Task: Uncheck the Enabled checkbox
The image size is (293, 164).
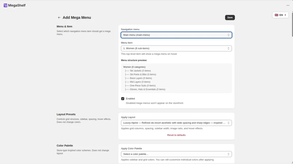Action: point(123,98)
